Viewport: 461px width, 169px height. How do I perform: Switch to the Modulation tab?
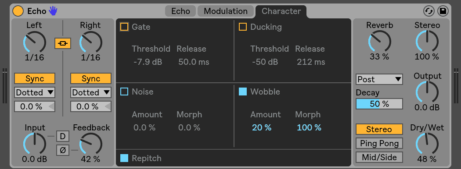tap(226, 11)
